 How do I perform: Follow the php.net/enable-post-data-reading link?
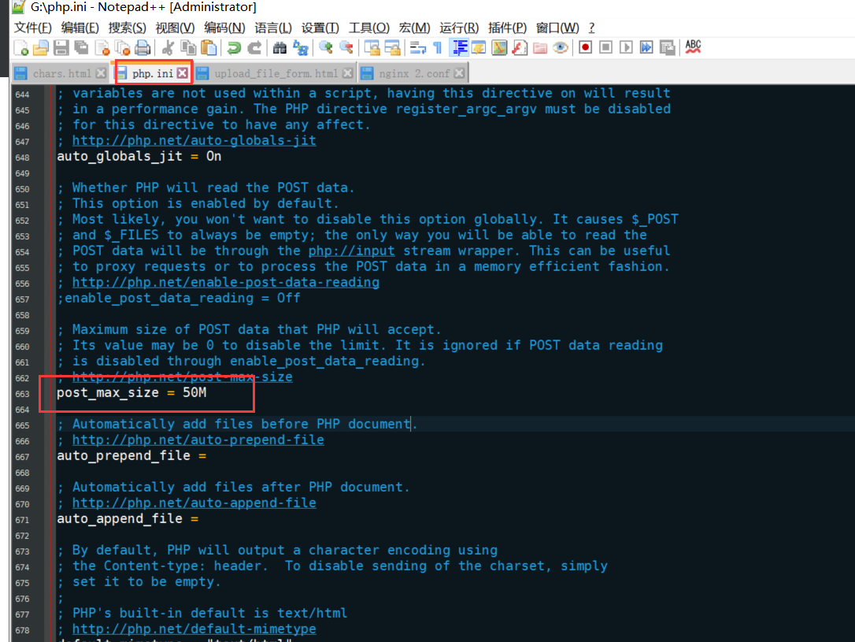pyautogui.click(x=226, y=283)
